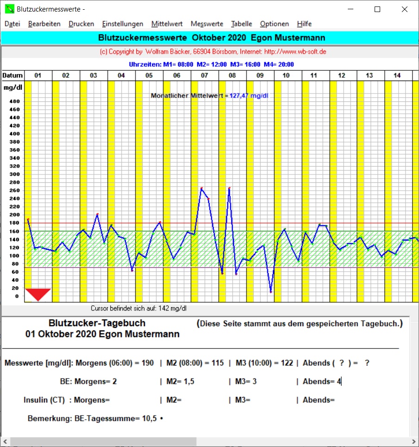Click the horizontal scrollbar thumb at bottom
The image size is (419, 447).
(x=208, y=441)
